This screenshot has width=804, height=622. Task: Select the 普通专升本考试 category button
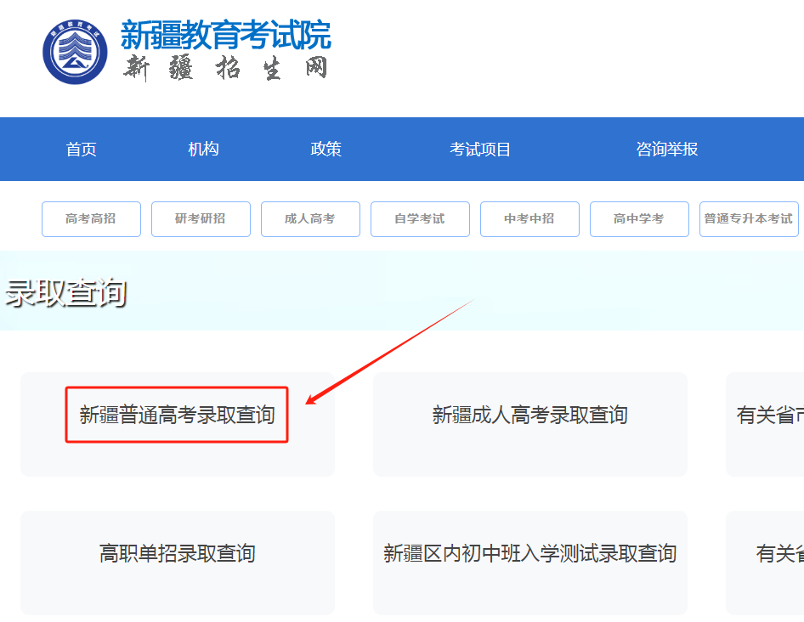(749, 219)
